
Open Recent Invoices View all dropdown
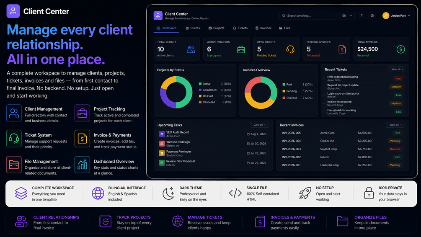(395, 125)
